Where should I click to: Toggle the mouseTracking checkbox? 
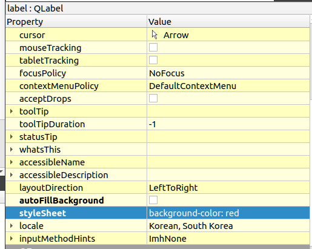tap(153, 47)
